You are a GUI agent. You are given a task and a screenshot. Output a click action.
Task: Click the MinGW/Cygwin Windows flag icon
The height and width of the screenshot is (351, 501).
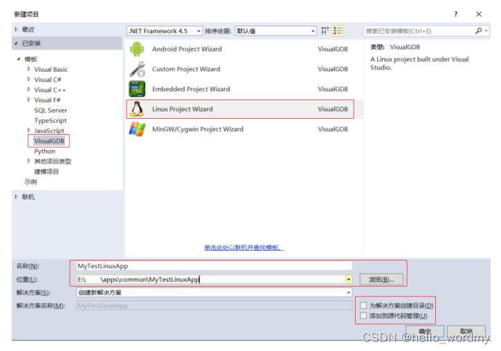point(137,129)
